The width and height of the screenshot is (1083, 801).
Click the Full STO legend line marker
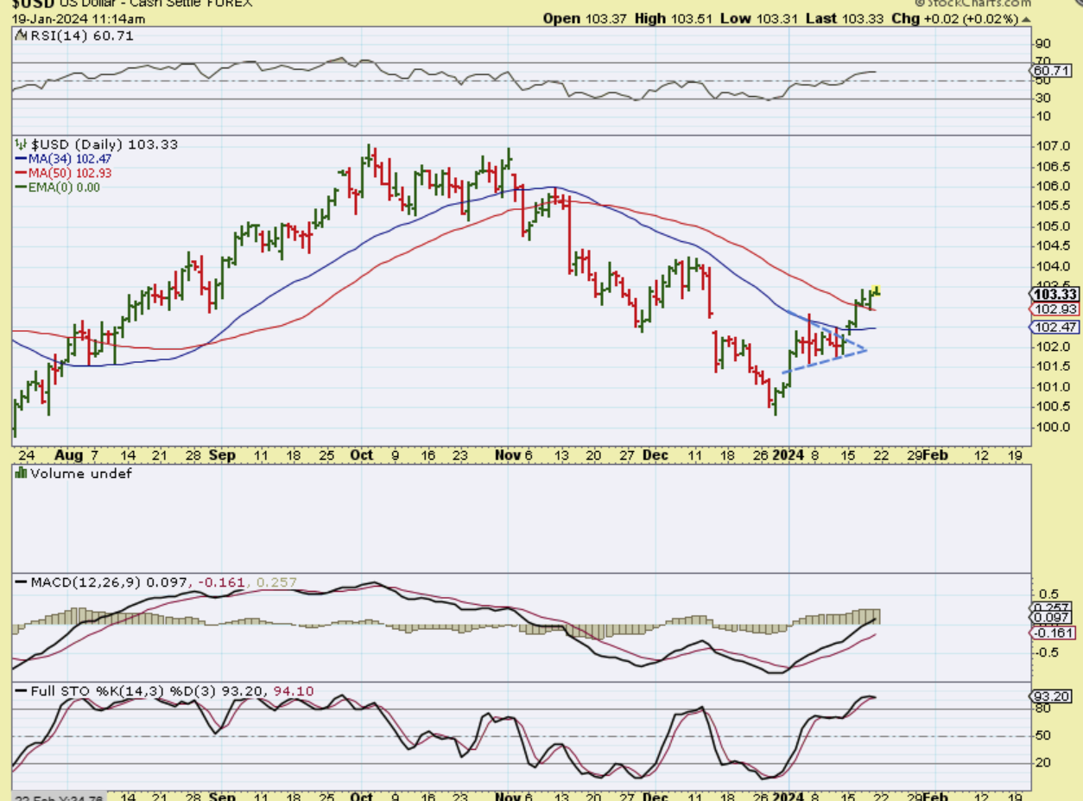tap(21, 691)
